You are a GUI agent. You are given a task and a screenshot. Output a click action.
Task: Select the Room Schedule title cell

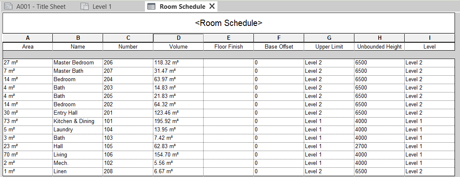[228, 23]
